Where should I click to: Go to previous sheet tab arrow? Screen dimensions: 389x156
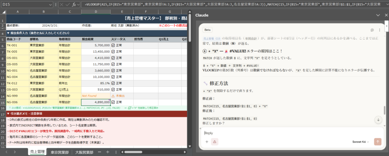pos(6,152)
